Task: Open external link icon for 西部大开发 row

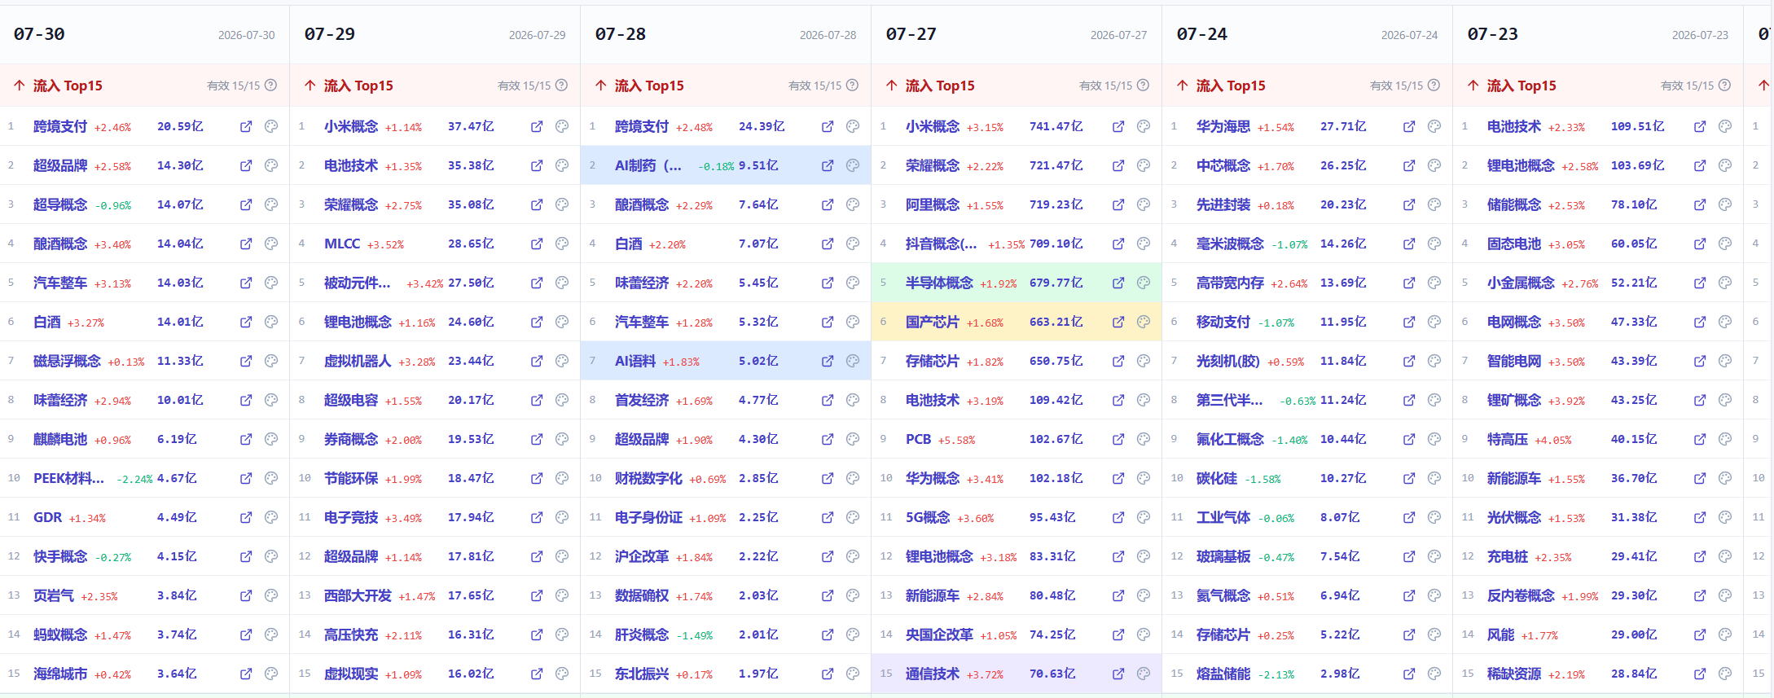Action: click(x=537, y=595)
